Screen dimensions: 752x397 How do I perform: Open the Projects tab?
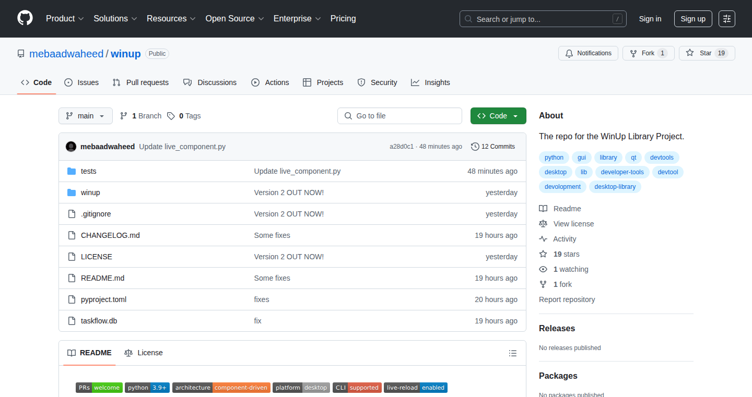323,82
